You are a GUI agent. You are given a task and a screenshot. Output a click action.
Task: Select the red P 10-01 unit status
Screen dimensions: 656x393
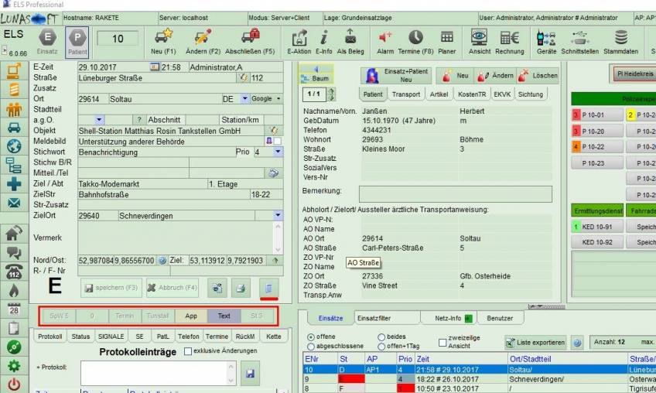tap(593, 115)
